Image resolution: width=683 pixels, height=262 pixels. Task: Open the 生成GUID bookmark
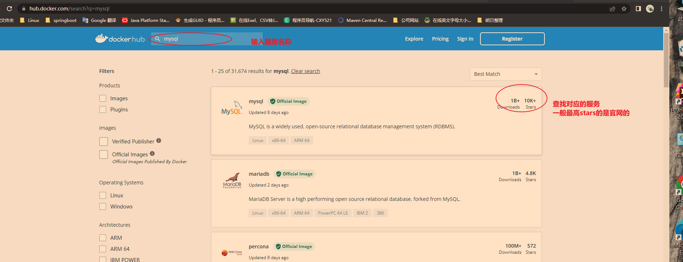tap(200, 20)
